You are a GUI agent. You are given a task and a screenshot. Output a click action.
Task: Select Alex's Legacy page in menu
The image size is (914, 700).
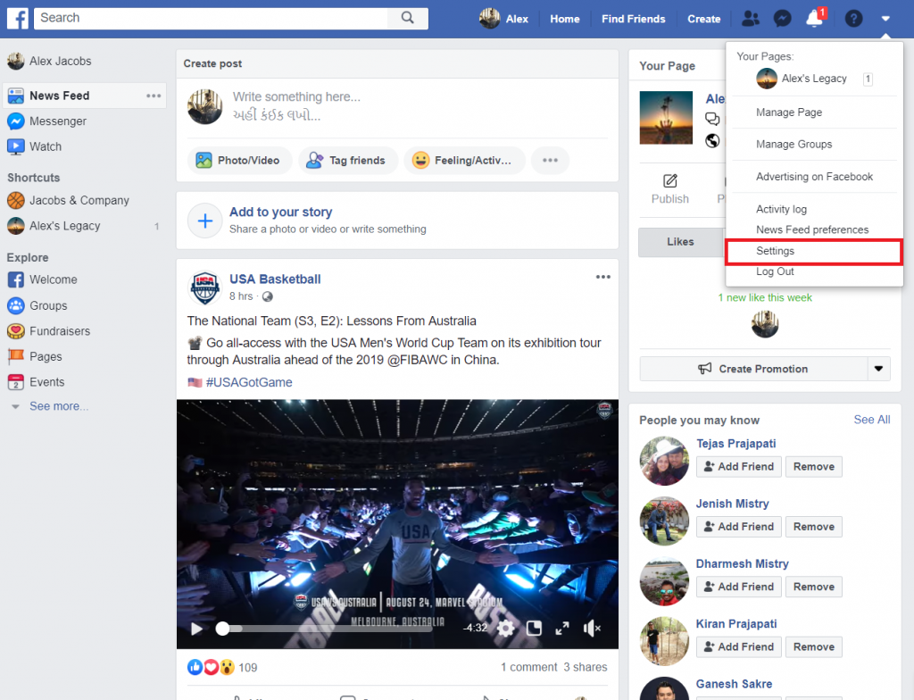click(x=814, y=79)
